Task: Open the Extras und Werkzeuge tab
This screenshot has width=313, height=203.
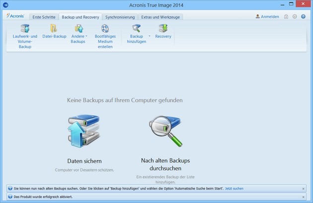Action: click(x=160, y=17)
